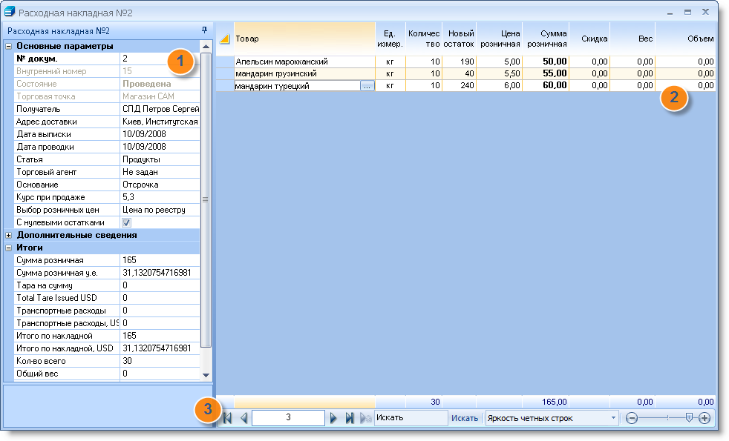Click the application icon in the title bar
Image resolution: width=729 pixels, height=441 pixels.
(10, 12)
